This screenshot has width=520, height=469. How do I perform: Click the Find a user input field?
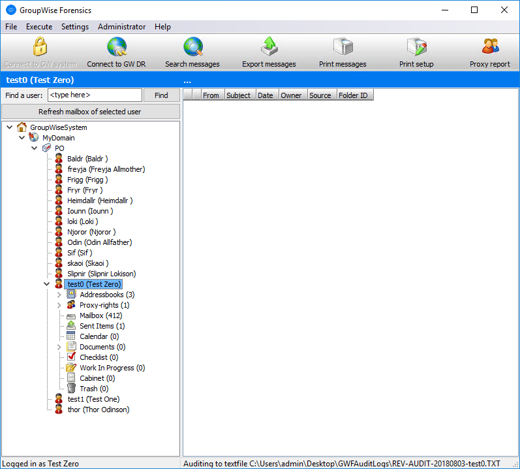coord(95,95)
